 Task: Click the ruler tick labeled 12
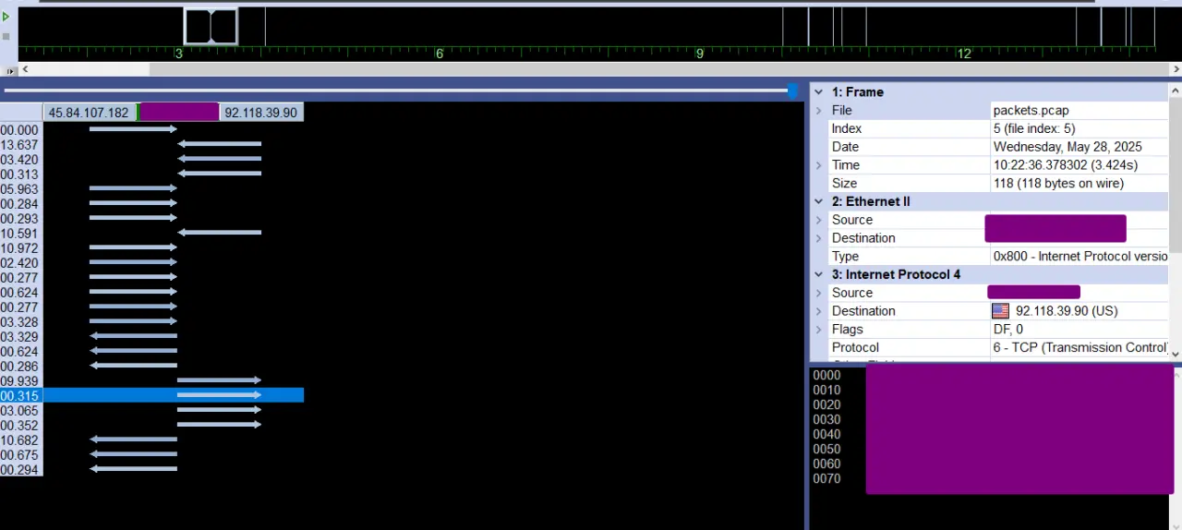(964, 54)
